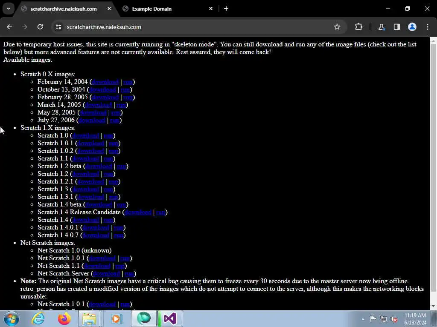437x327 pixels.
Task: Open Windows Explorer folder on taskbar
Action: [89, 318]
